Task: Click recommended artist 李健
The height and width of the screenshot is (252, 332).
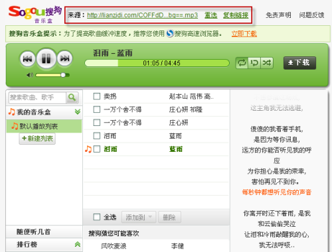Action: pyautogui.click(x=177, y=246)
